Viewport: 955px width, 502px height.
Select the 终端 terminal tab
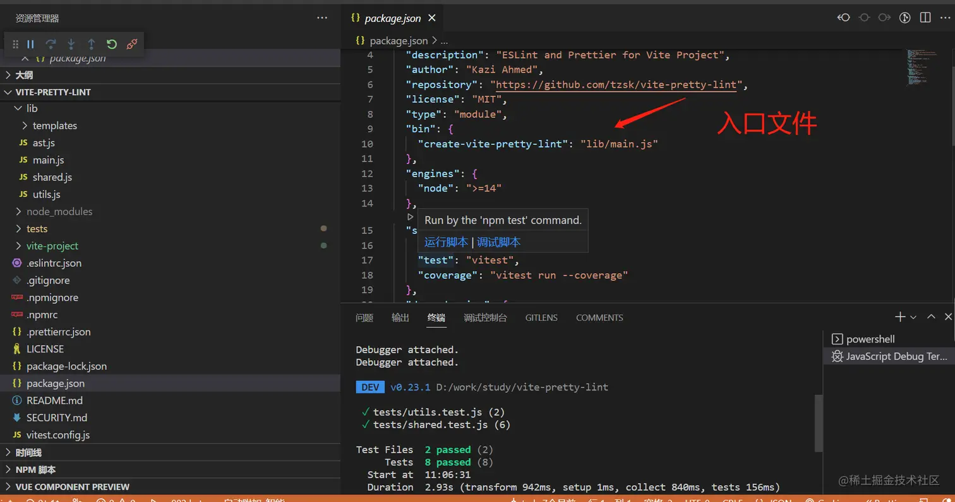click(436, 318)
